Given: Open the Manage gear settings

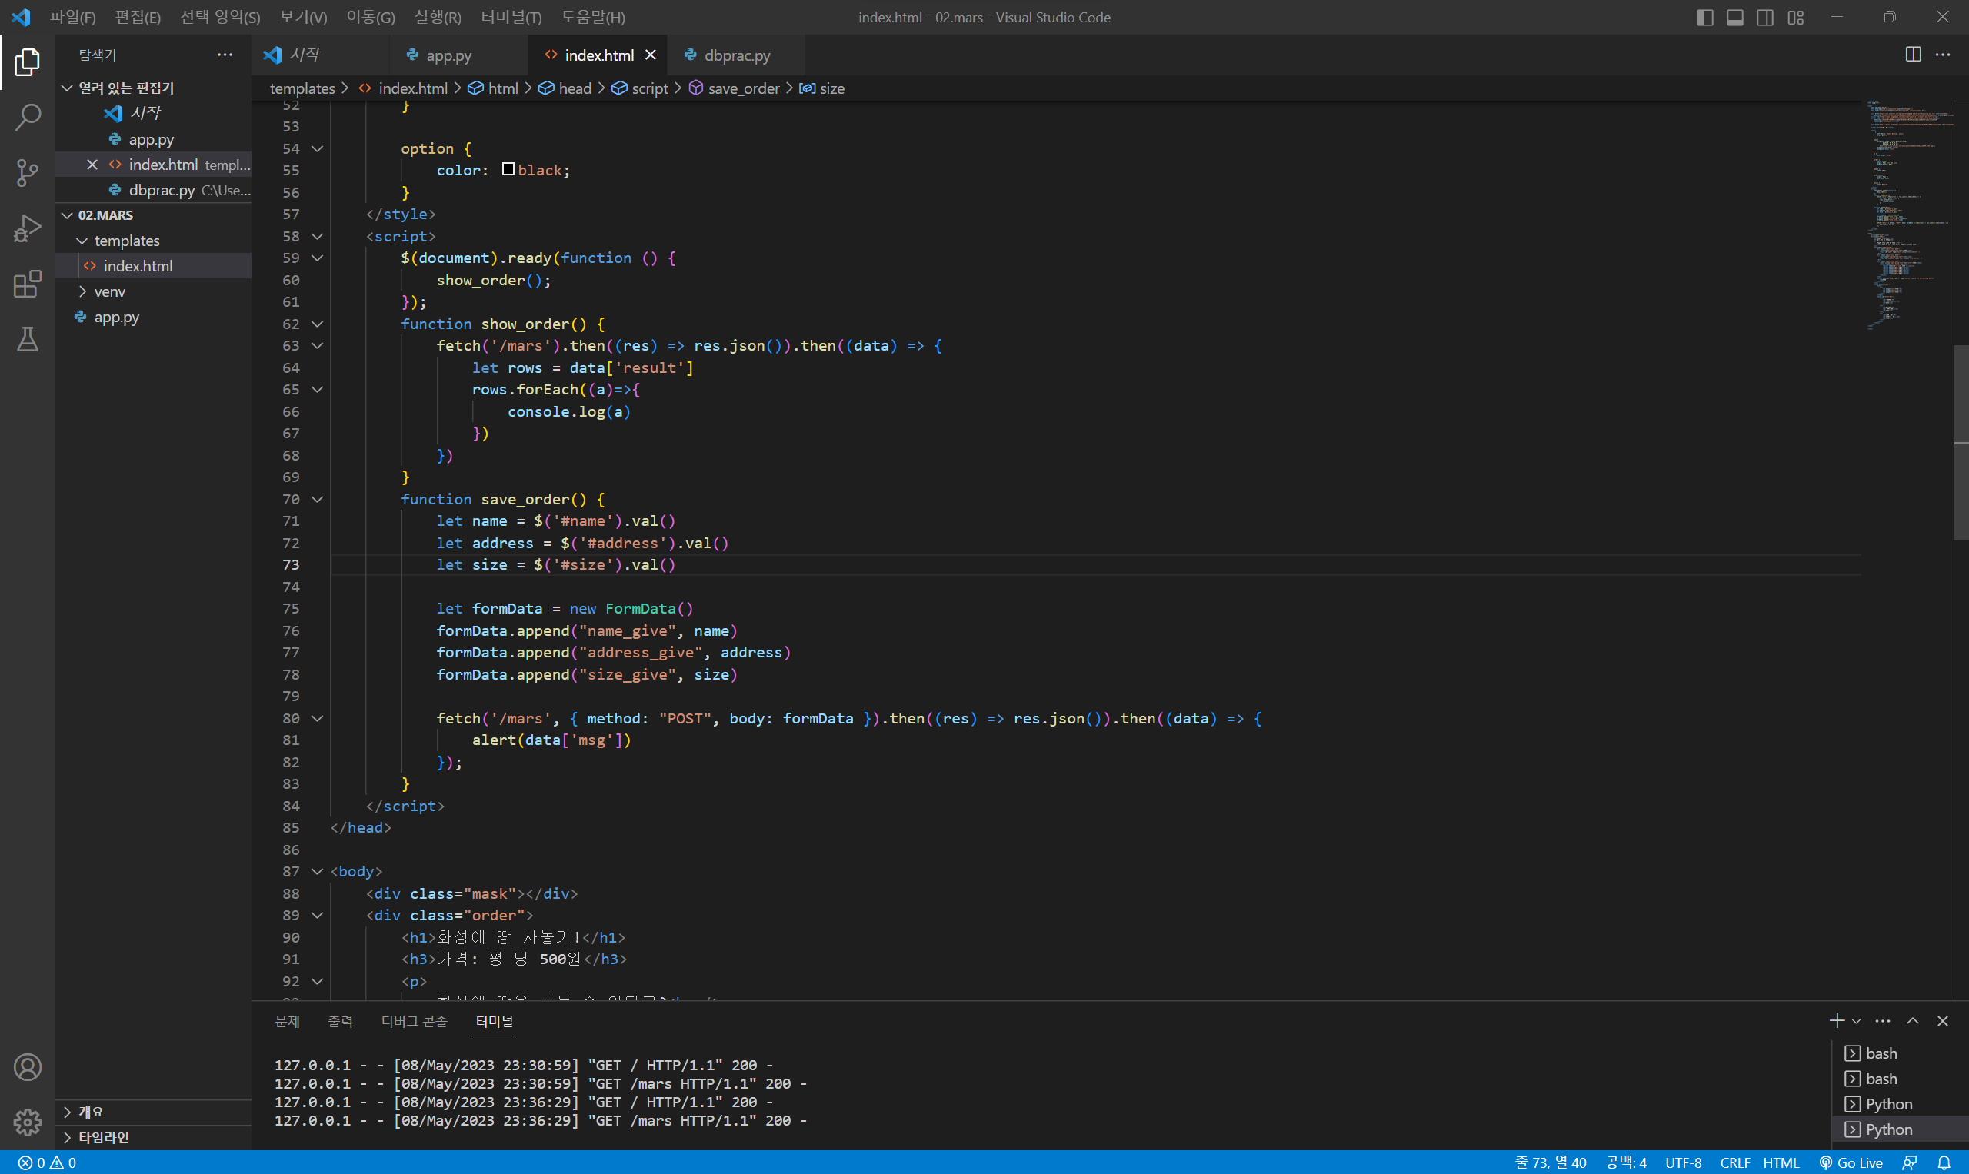Looking at the screenshot, I should [27, 1121].
